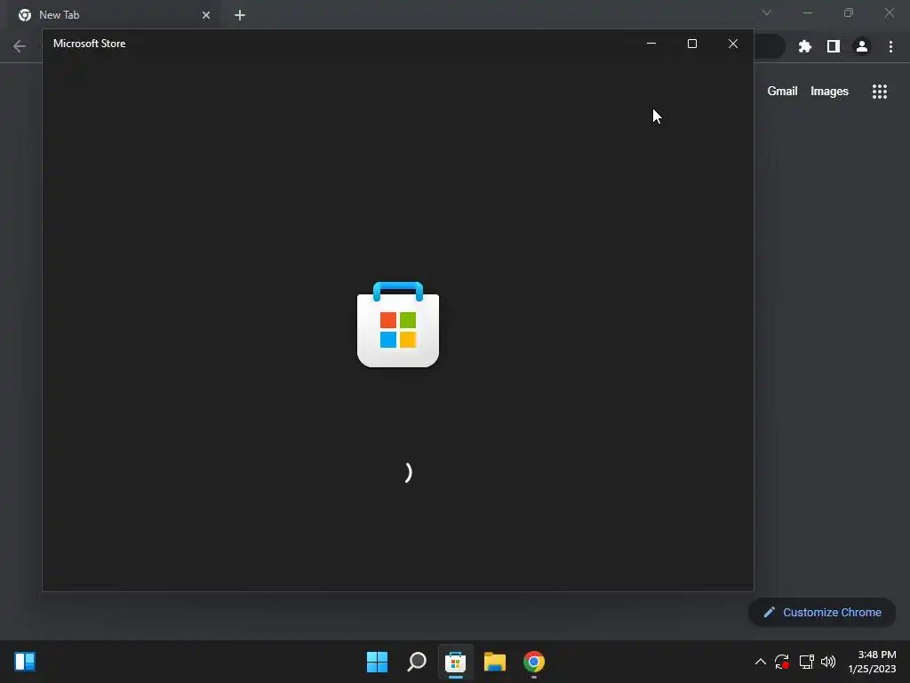This screenshot has height=683, width=910.
Task: Restore down the Chrome window
Action: [x=849, y=12]
